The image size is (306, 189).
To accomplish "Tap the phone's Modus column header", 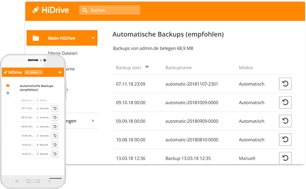I will point(43,100).
